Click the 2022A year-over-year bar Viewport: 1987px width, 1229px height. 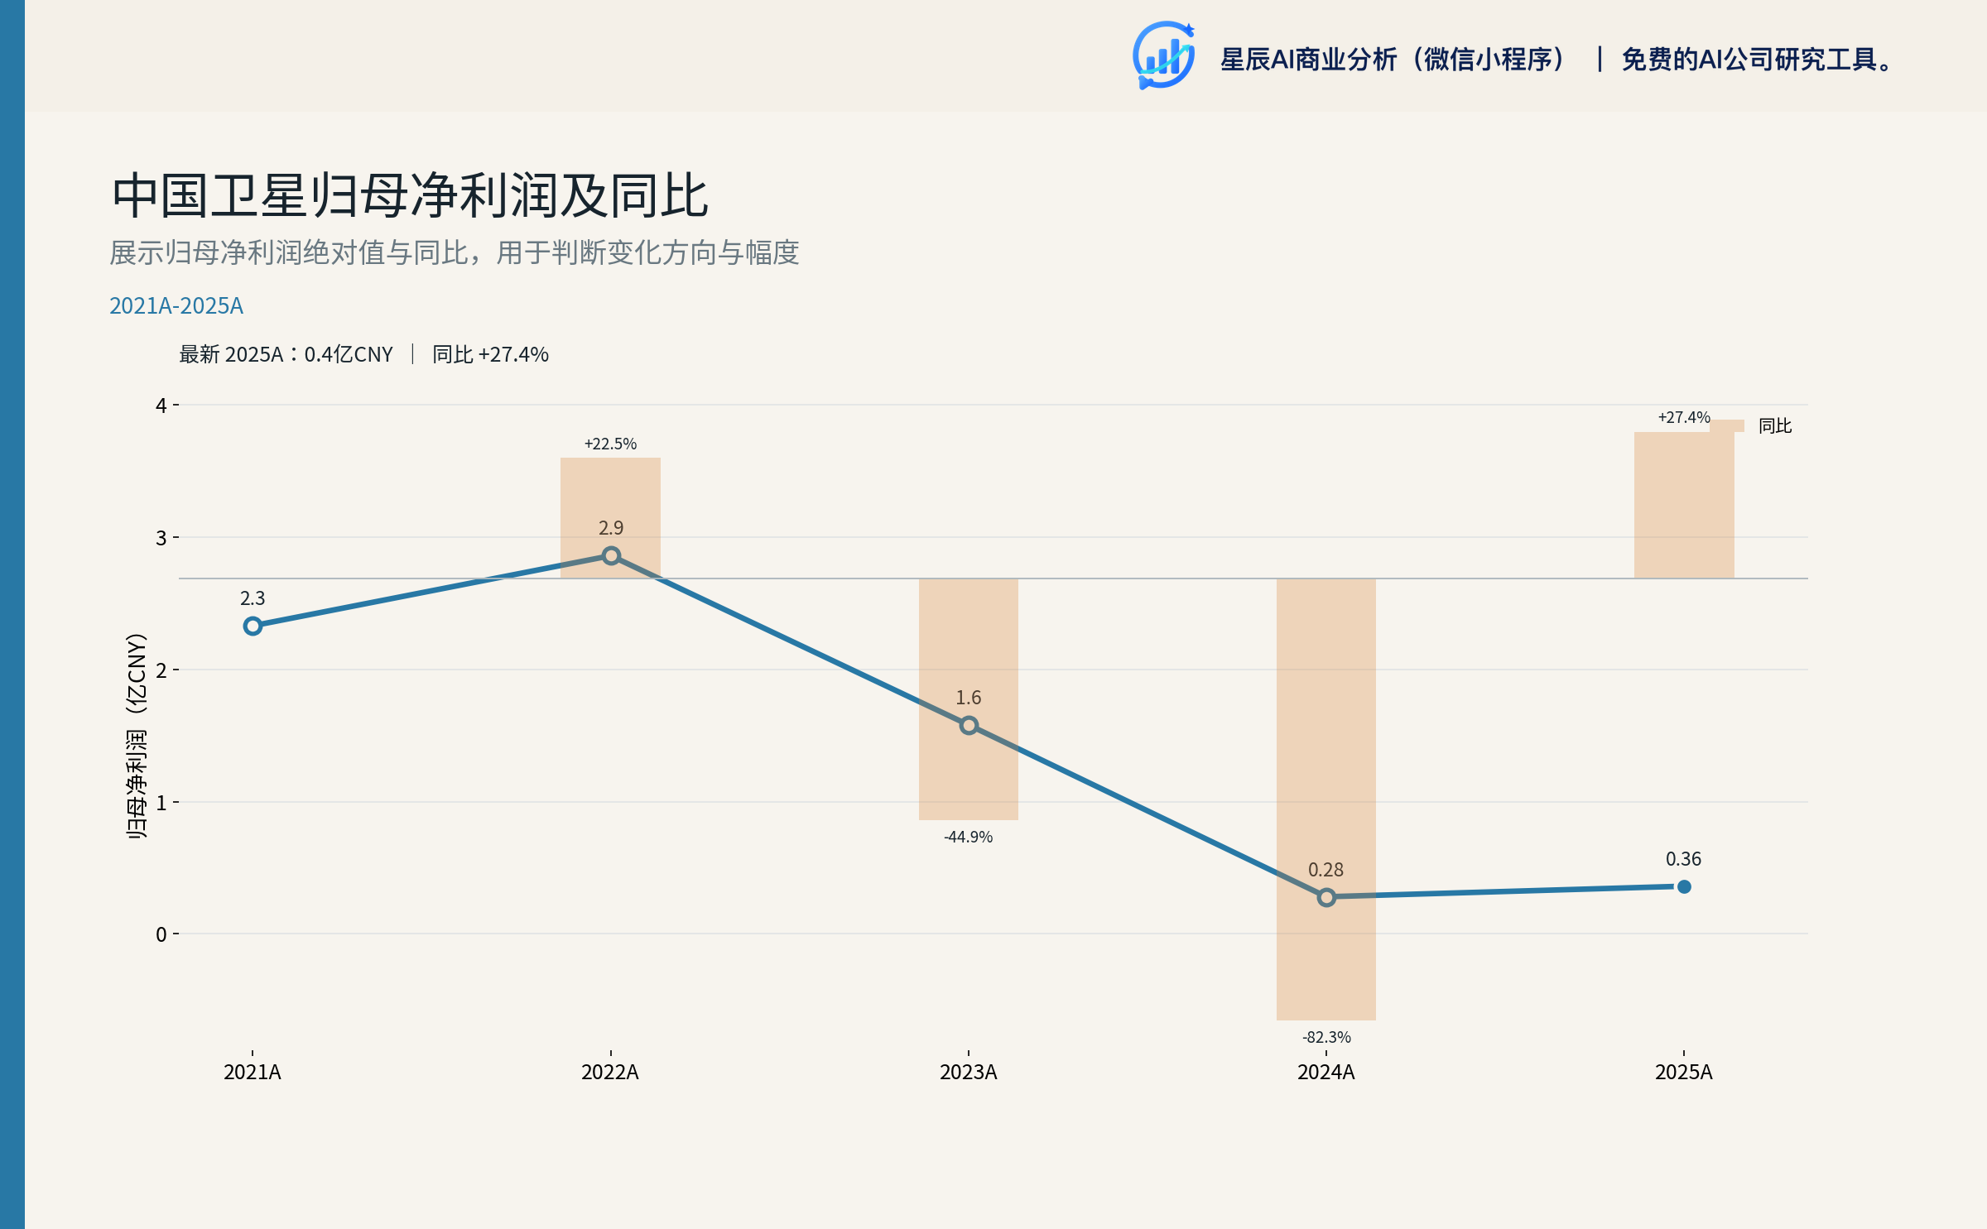pyautogui.click(x=611, y=518)
